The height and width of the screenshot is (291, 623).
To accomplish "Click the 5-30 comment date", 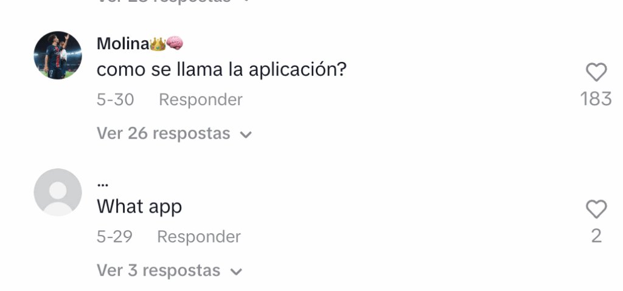I will pos(115,100).
